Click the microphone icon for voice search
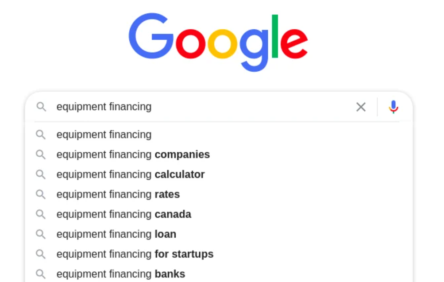This screenshot has width=444, height=282. tap(393, 107)
